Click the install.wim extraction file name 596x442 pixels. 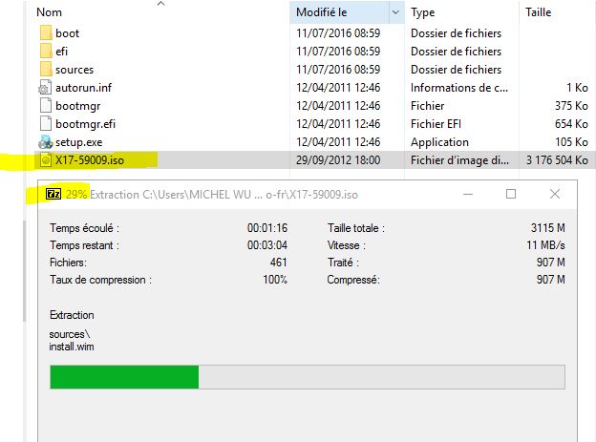(x=72, y=347)
